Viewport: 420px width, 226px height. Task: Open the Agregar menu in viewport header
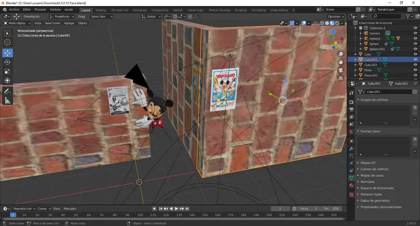(69, 23)
